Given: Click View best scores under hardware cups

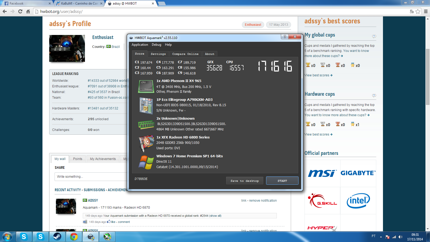Looking at the screenshot, I should pyautogui.click(x=318, y=134).
